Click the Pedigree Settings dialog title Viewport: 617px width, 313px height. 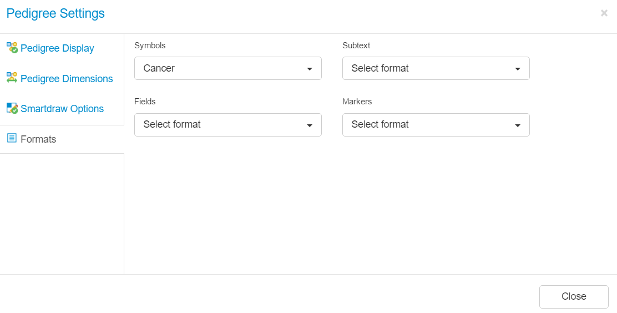[55, 13]
